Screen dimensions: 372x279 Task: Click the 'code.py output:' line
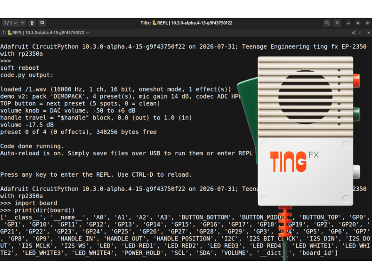coord(27,75)
